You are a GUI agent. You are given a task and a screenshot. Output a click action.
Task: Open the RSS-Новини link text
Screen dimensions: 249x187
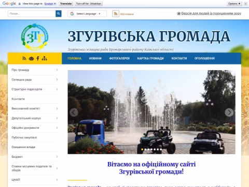pyautogui.click(x=127, y=14)
